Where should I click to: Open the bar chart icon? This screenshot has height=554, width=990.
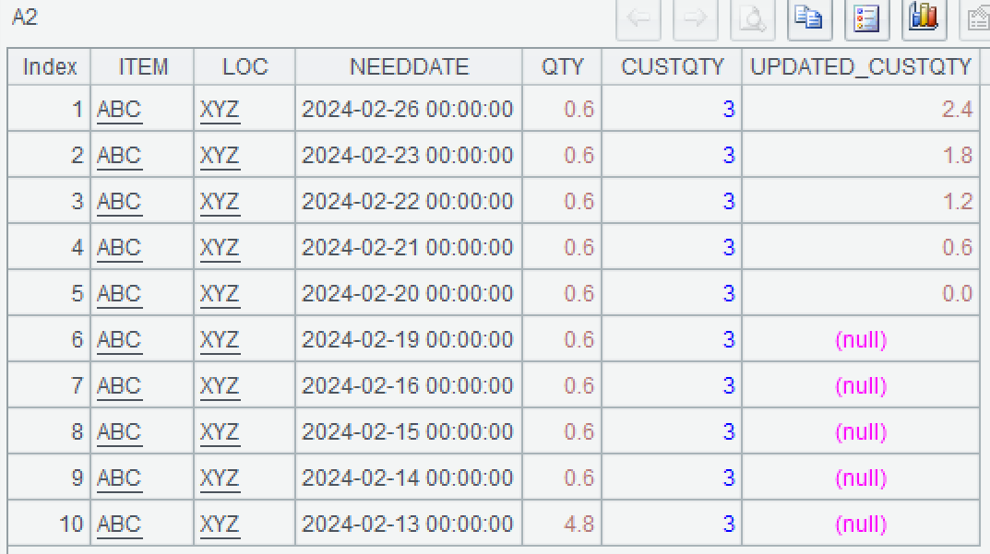(x=924, y=18)
